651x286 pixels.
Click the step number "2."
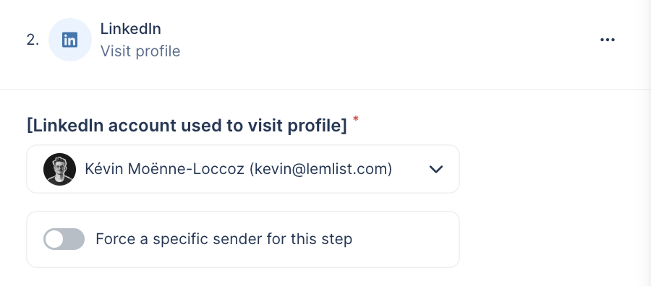pyautogui.click(x=33, y=40)
